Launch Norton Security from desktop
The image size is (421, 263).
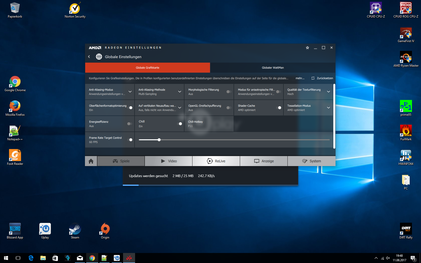[75, 11]
